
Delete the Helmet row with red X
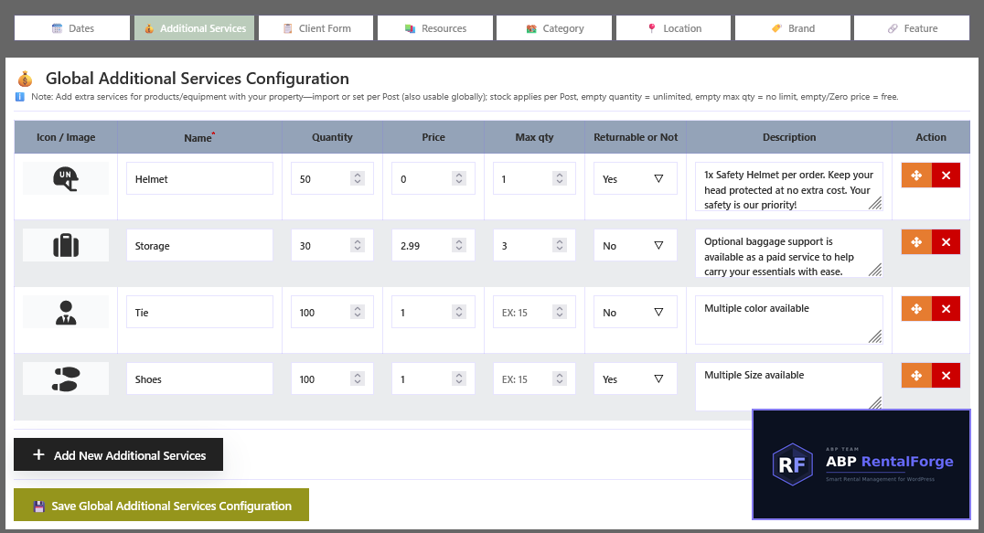tap(946, 175)
